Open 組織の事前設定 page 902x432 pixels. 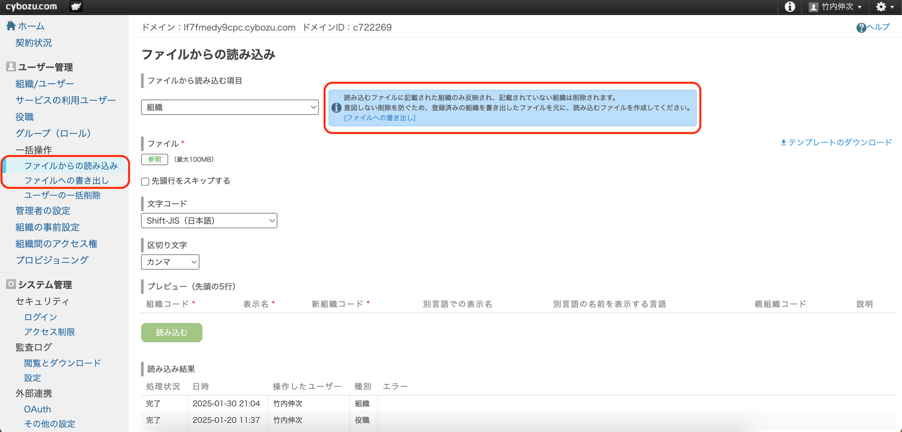[47, 227]
